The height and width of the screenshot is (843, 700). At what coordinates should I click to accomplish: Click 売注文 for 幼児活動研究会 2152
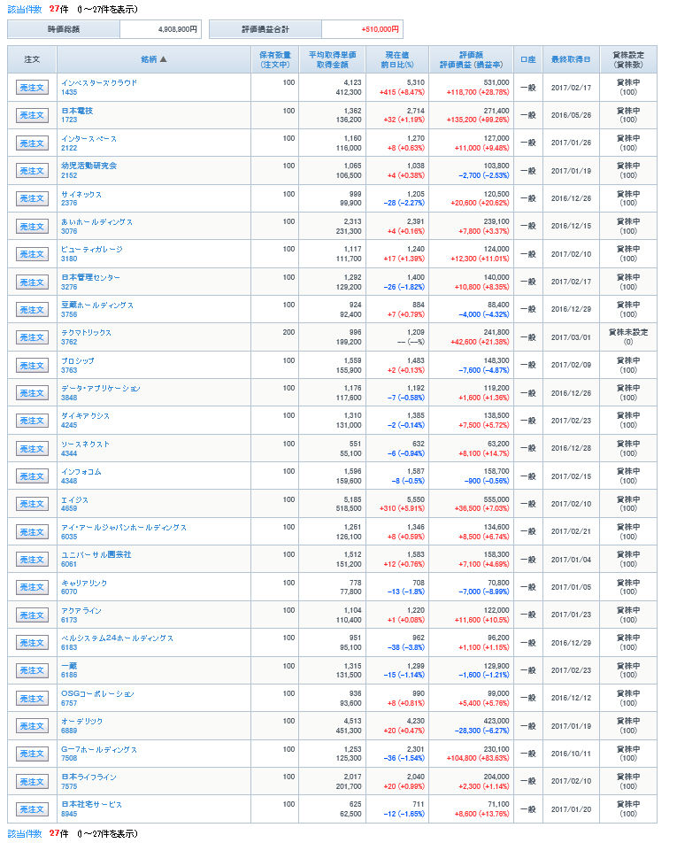click(x=32, y=170)
